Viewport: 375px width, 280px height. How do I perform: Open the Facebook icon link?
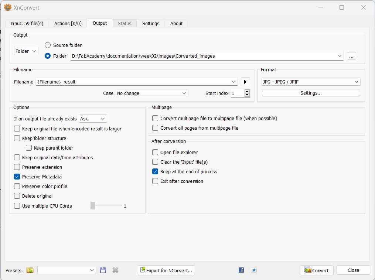(x=241, y=270)
